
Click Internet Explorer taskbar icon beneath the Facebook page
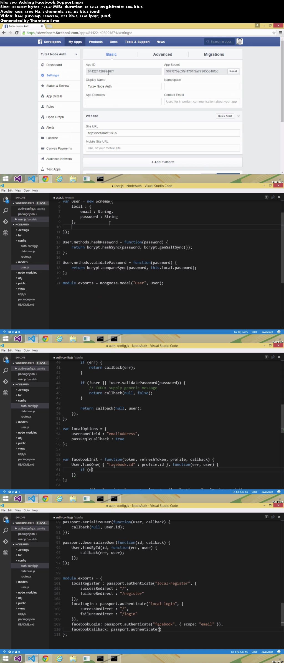[59, 179]
